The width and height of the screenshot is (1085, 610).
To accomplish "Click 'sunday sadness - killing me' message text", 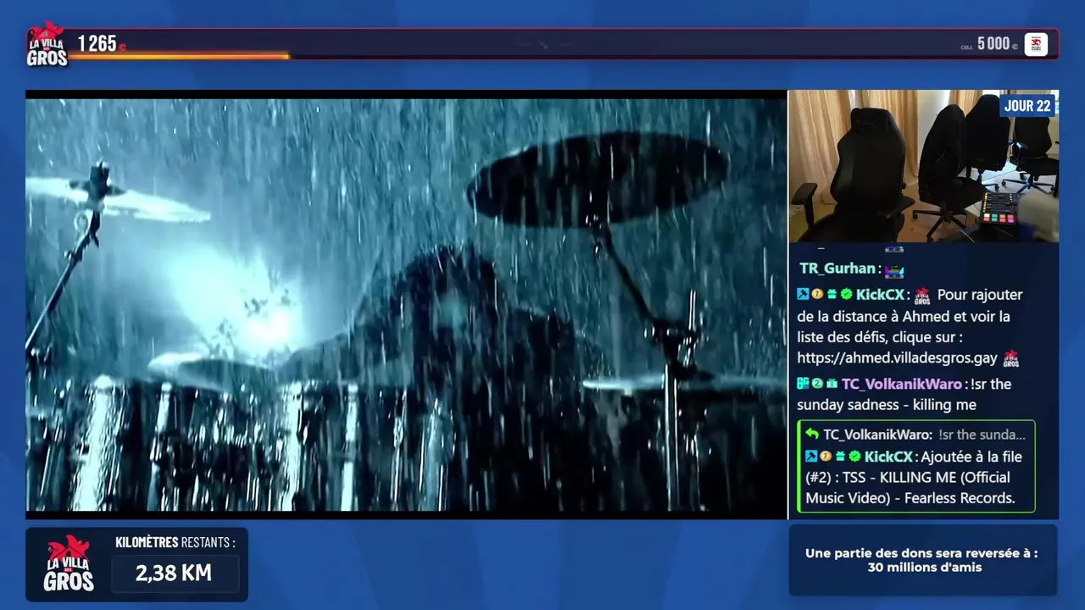I will click(887, 405).
